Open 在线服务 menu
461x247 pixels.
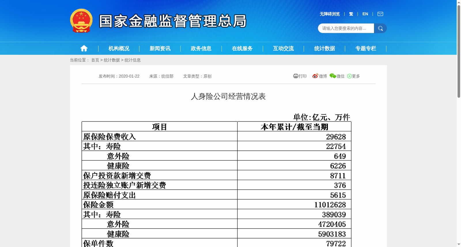point(242,48)
